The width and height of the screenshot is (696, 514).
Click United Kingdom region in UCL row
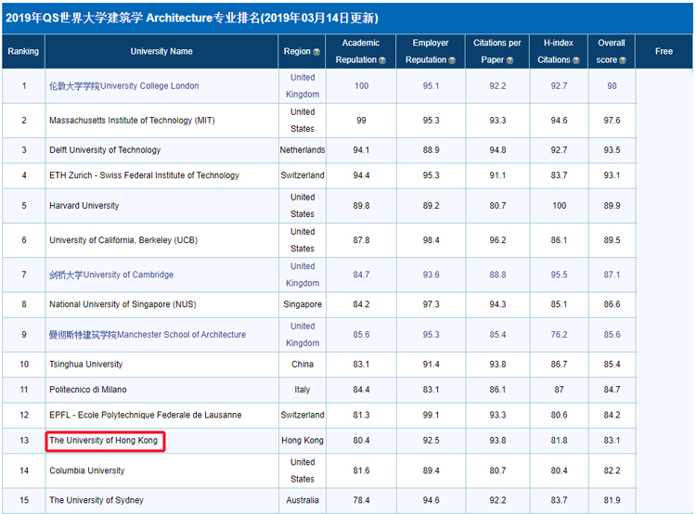pos(303,85)
